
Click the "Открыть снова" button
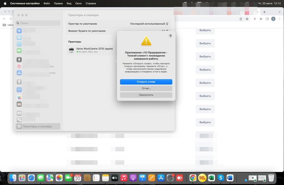(x=146, y=82)
